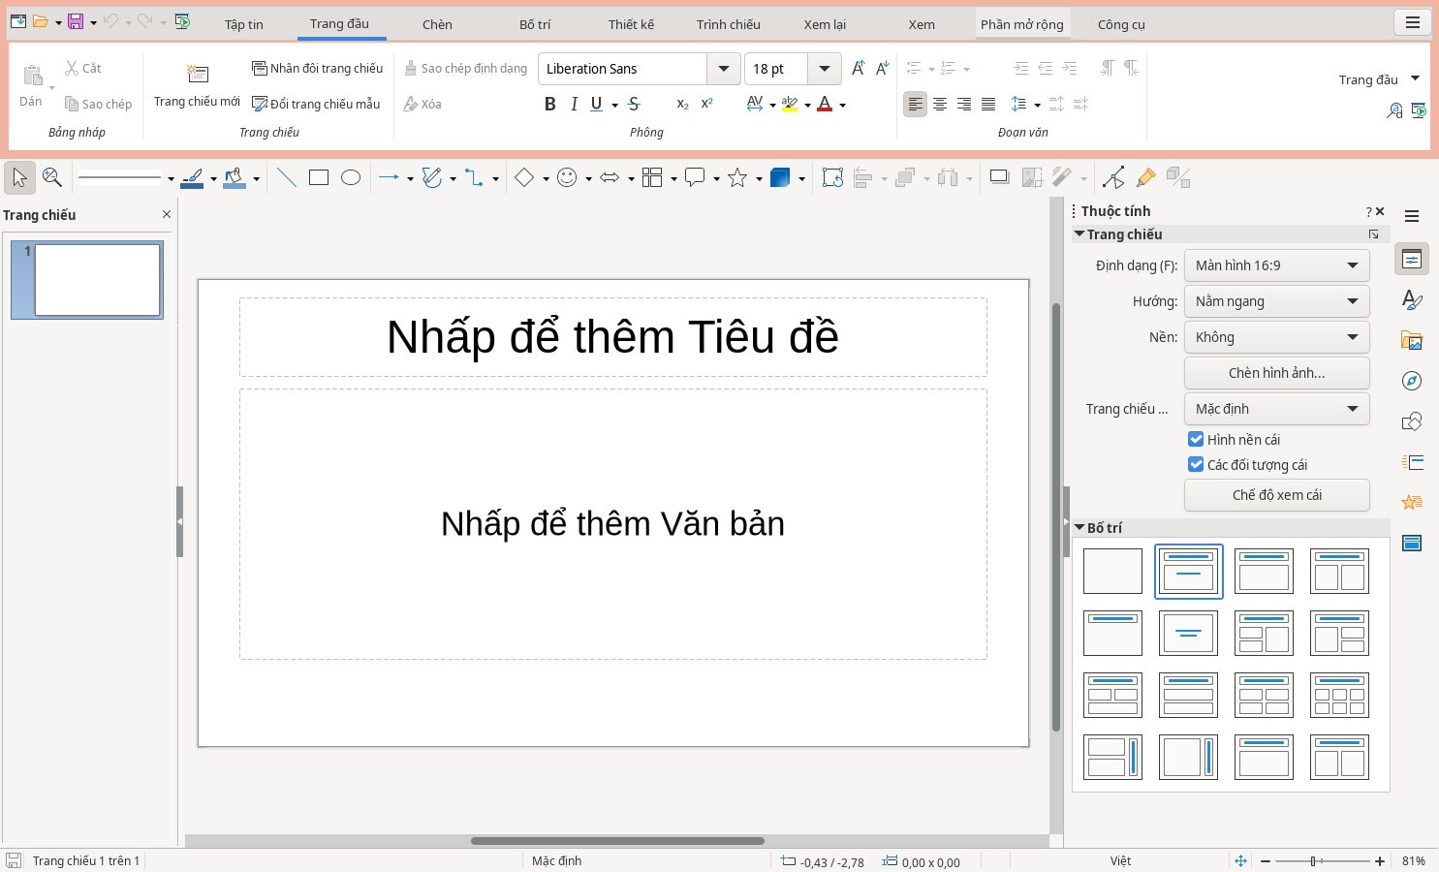The height and width of the screenshot is (872, 1439).
Task: Click the Superscript icon
Action: [x=707, y=104]
